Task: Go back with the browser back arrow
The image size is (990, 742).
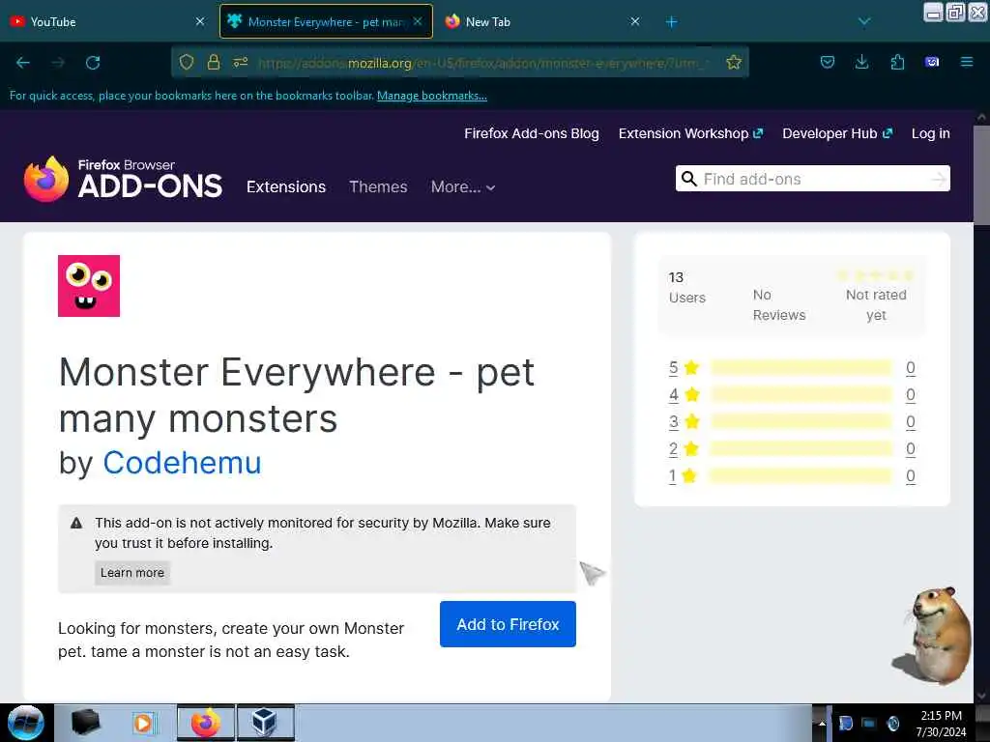Action: (23, 63)
